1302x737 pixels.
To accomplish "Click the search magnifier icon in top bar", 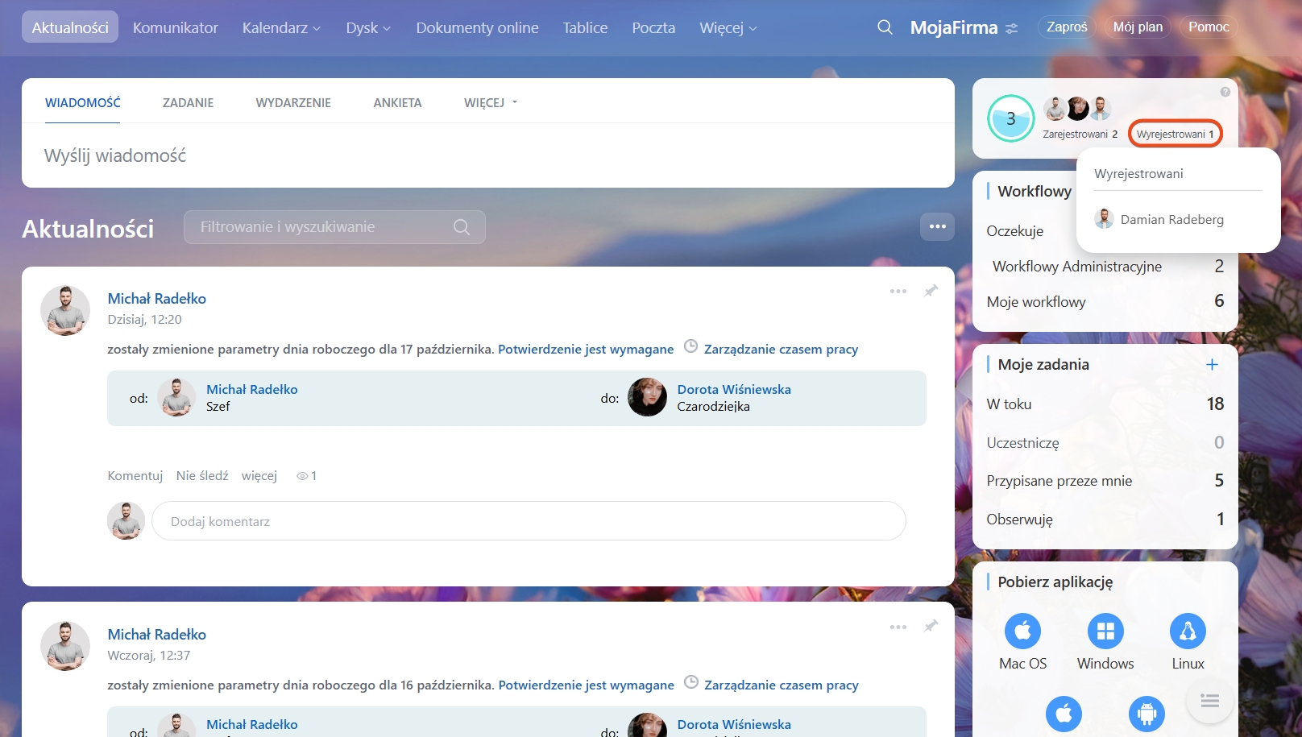I will 885,27.
